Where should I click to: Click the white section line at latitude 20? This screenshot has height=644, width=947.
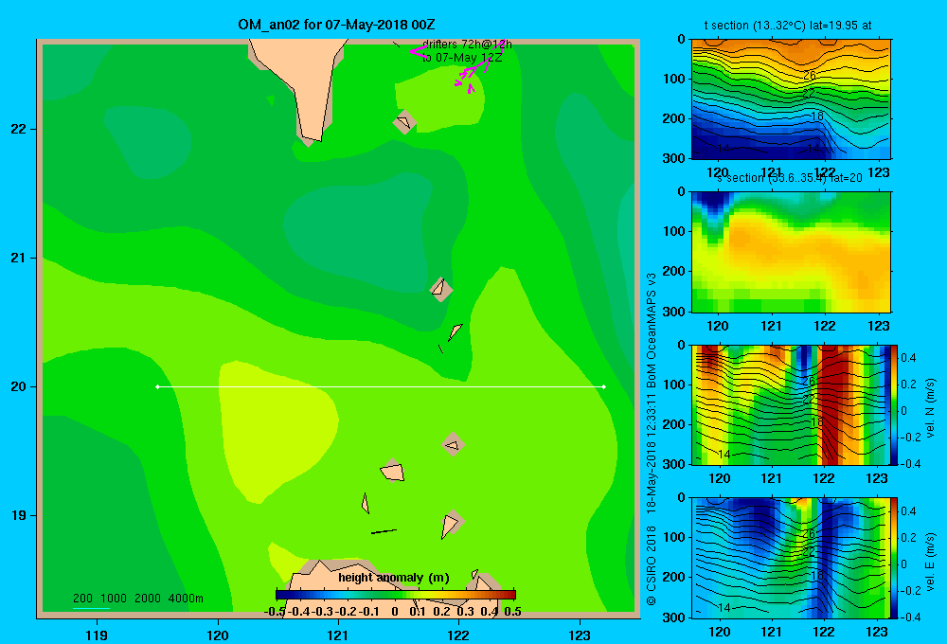pyautogui.click(x=381, y=386)
